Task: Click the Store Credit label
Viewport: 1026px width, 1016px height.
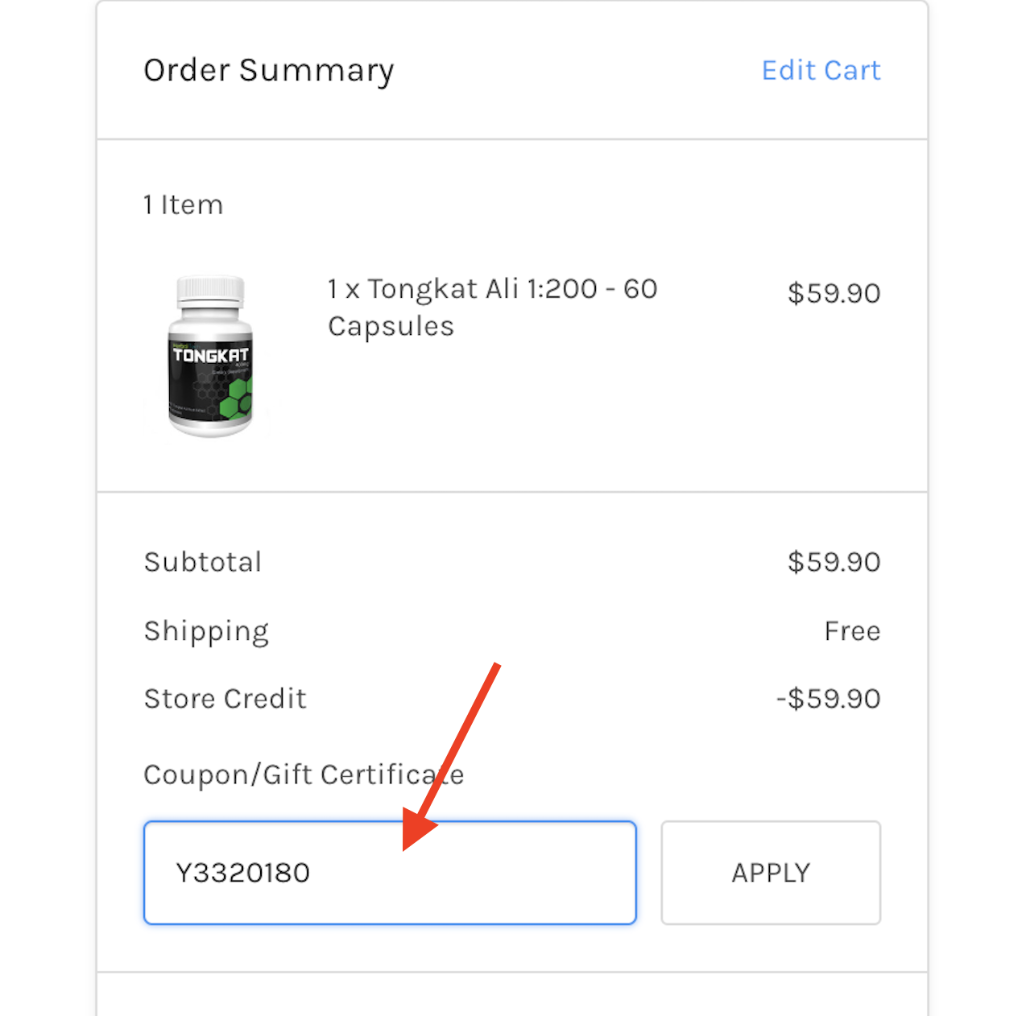Action: [225, 699]
